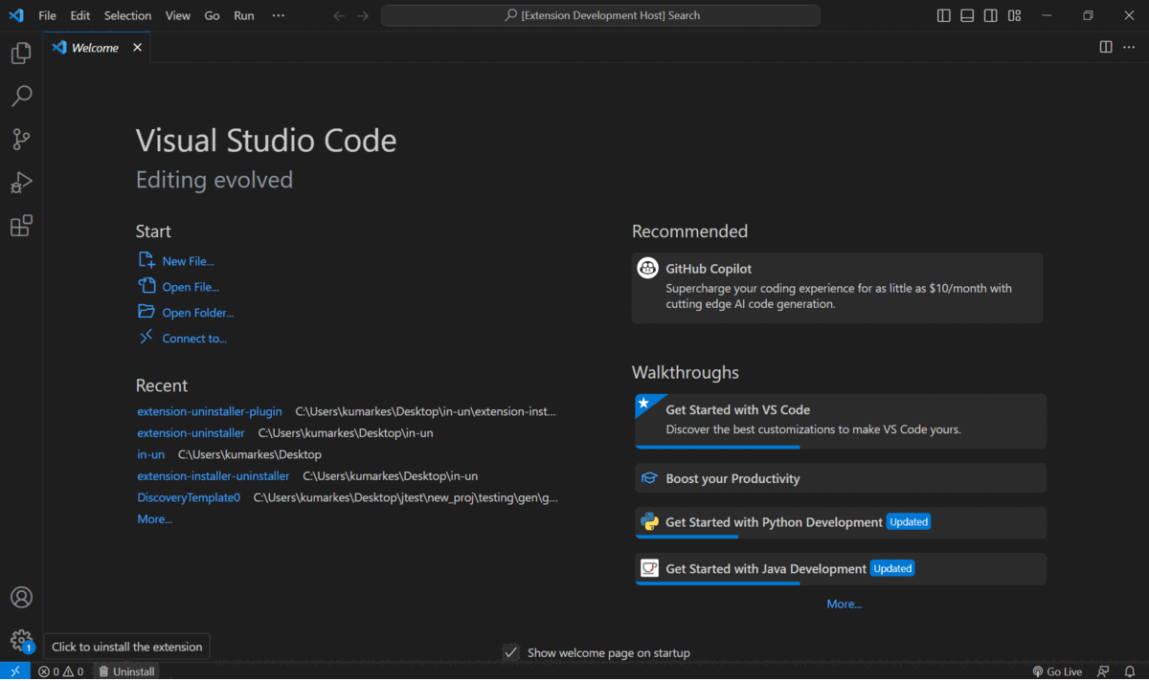Screen dimensions: 1149x681
Task: Open the Manage gear icon
Action: coord(21,641)
